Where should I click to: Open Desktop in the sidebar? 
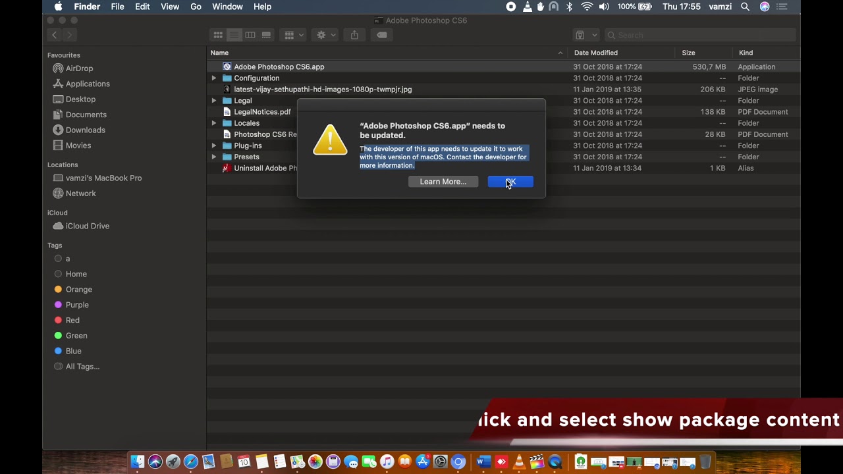pyautogui.click(x=80, y=99)
